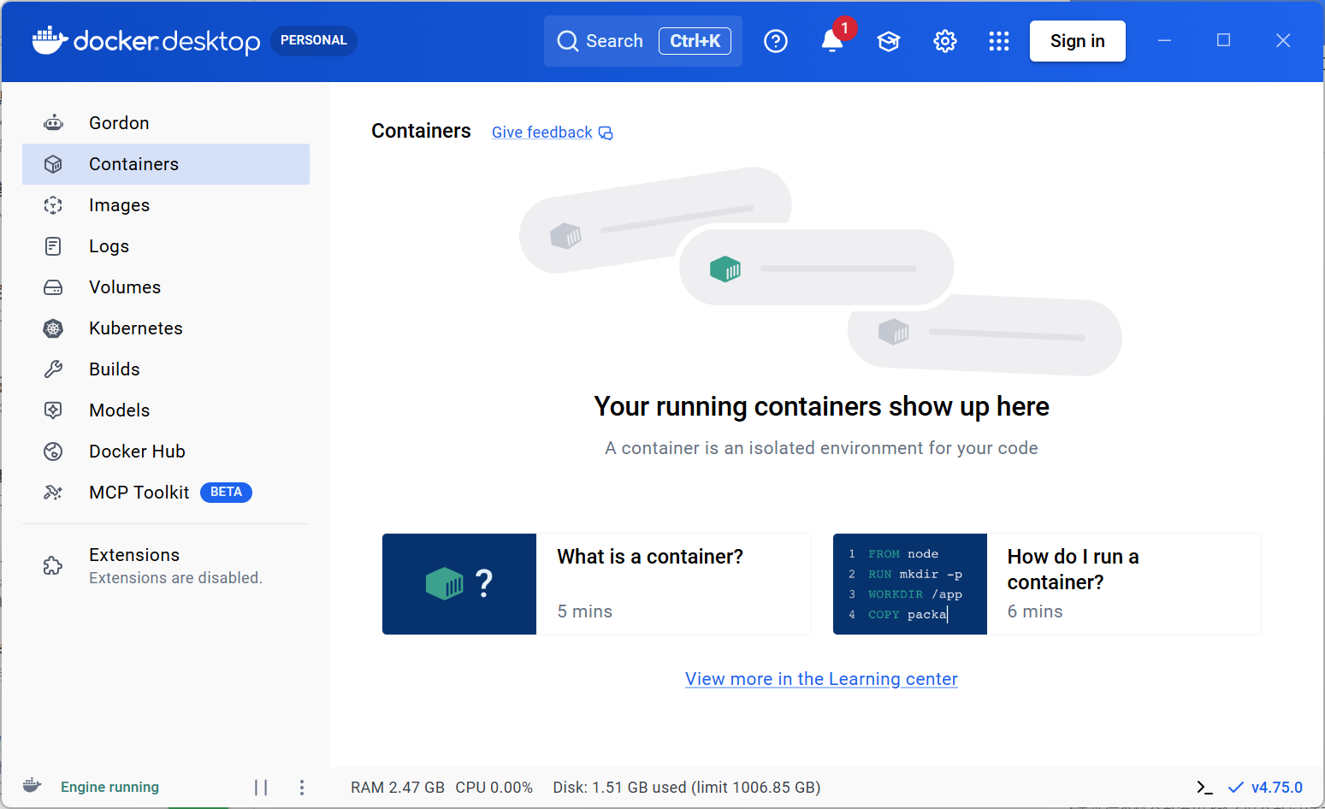This screenshot has width=1325, height=809.
Task: Click the Give feedback link
Action: click(x=541, y=133)
